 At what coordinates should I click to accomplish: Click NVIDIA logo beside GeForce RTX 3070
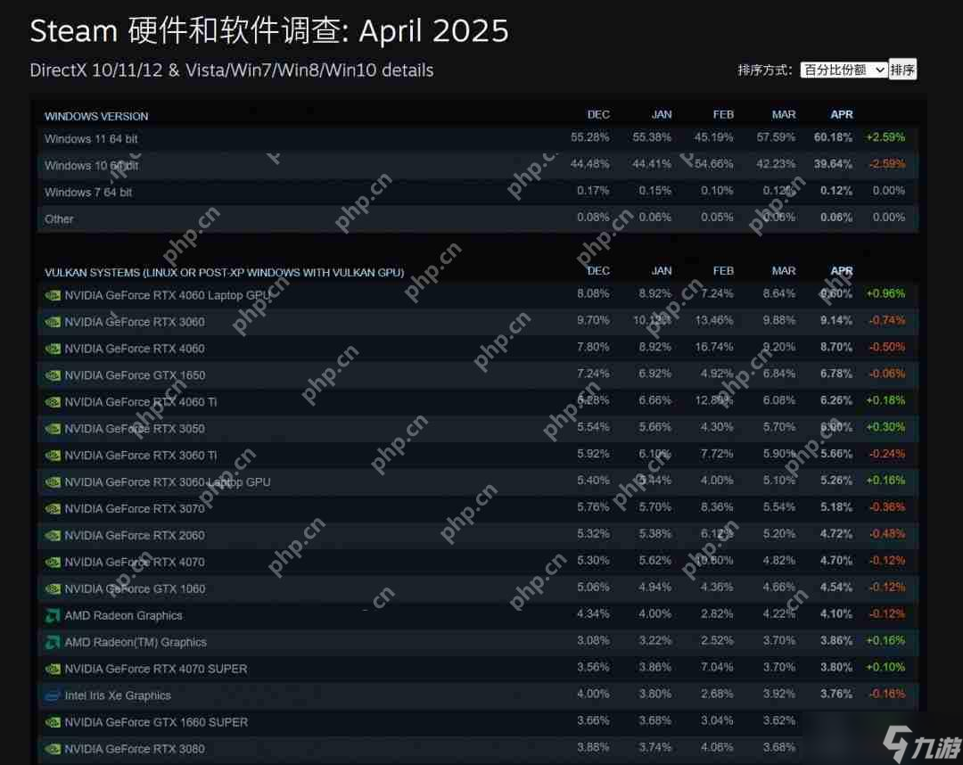53,509
